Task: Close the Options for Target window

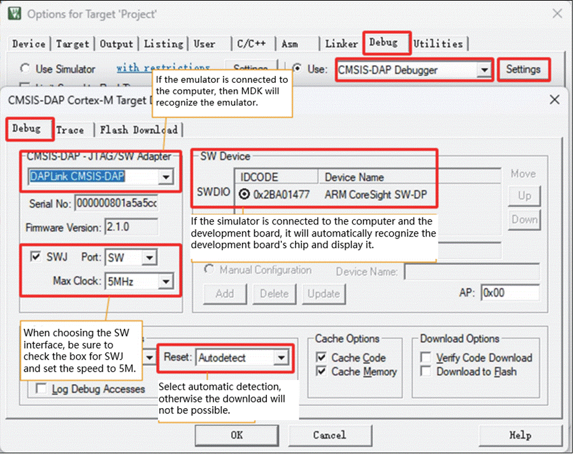Action: pyautogui.click(x=557, y=14)
